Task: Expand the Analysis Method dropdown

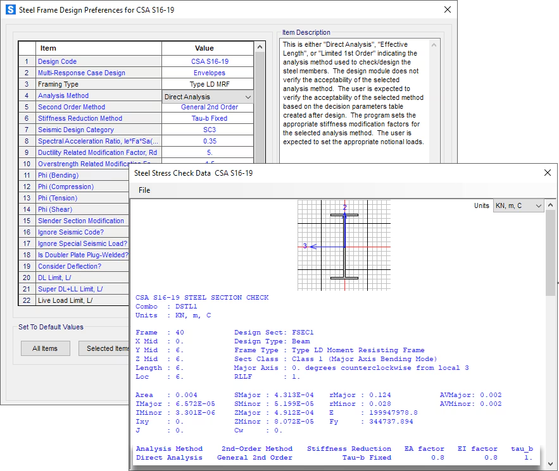Action: point(248,97)
